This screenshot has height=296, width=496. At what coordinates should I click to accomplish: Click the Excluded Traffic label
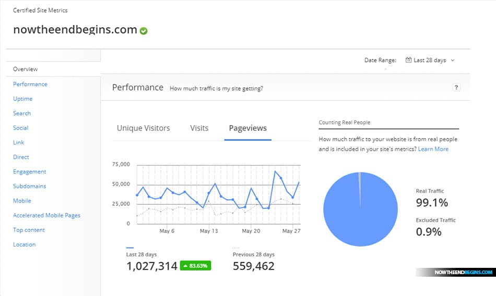[x=436, y=220]
